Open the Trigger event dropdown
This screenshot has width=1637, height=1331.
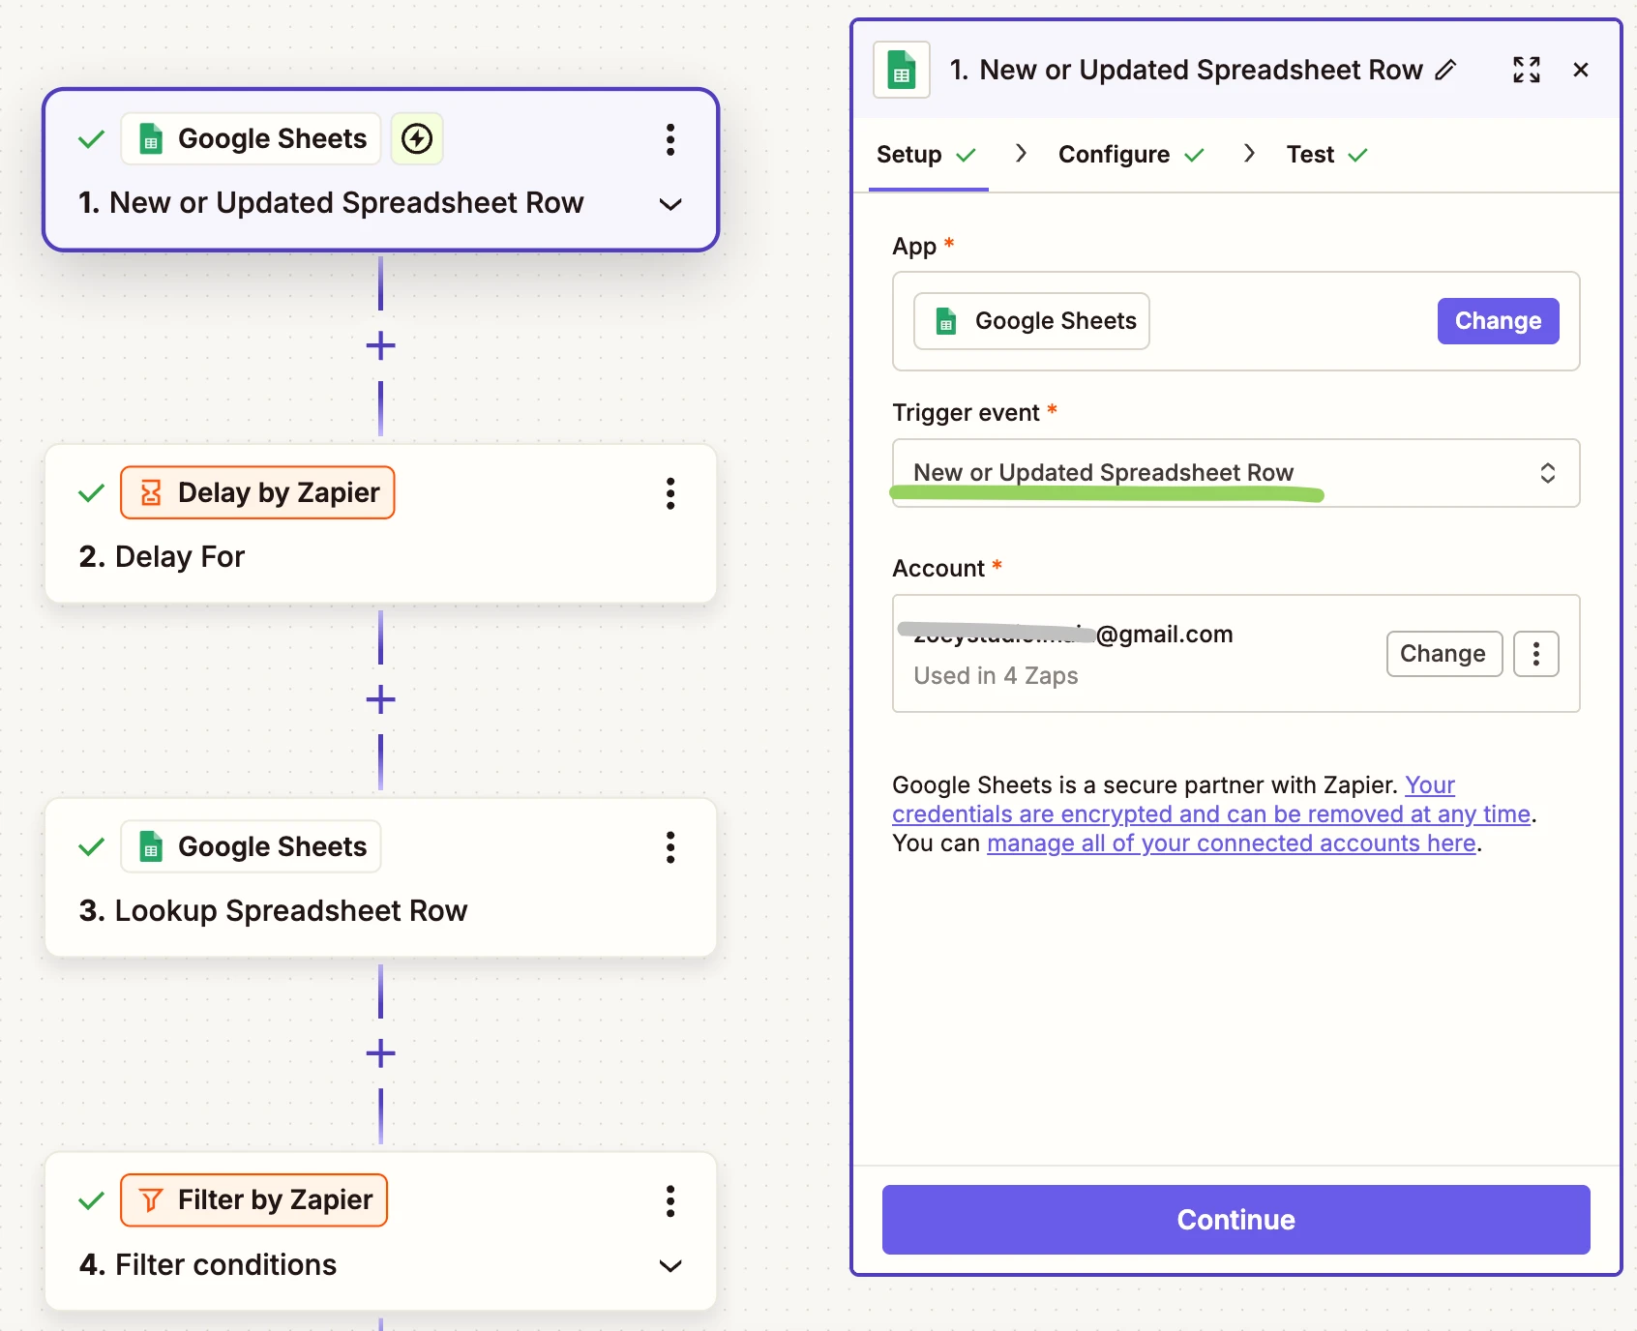[1235, 473]
